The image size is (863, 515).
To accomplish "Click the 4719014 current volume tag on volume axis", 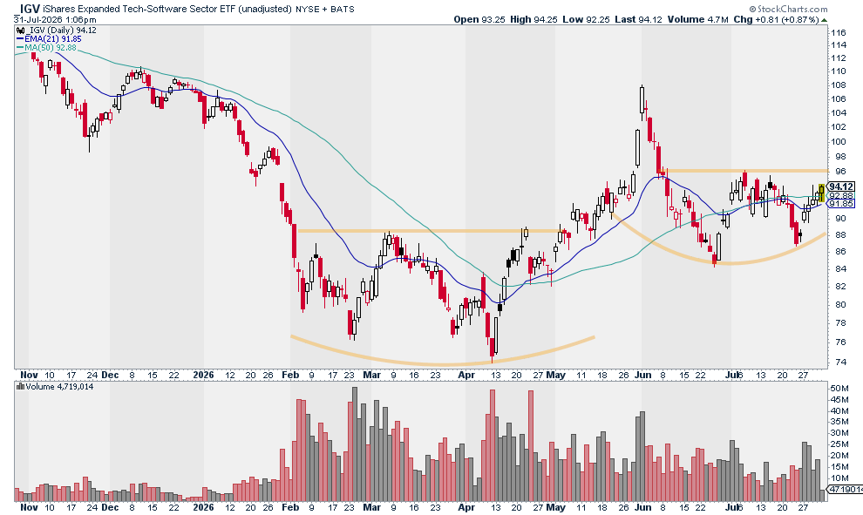I will tap(845, 489).
